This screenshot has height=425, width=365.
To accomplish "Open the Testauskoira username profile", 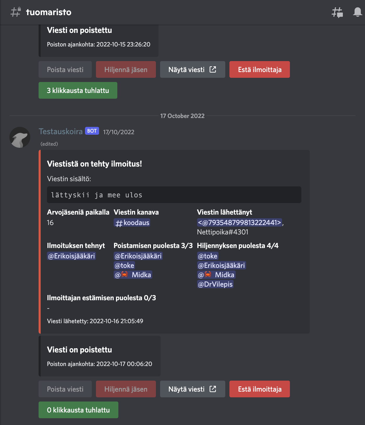I will tap(61, 131).
